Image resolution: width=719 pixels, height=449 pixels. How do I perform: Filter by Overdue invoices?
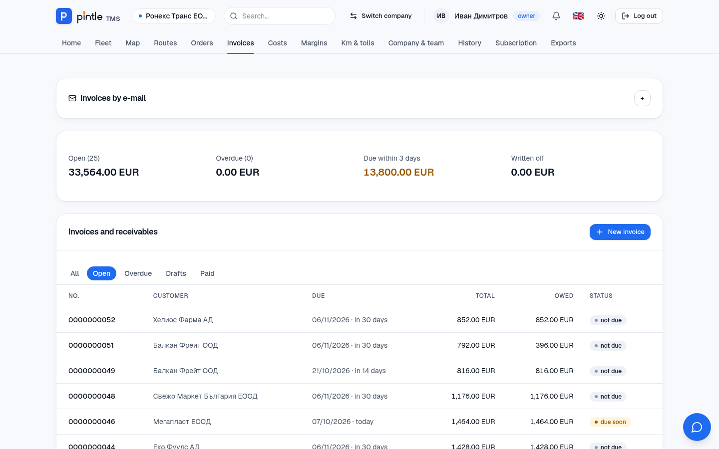[138, 273]
